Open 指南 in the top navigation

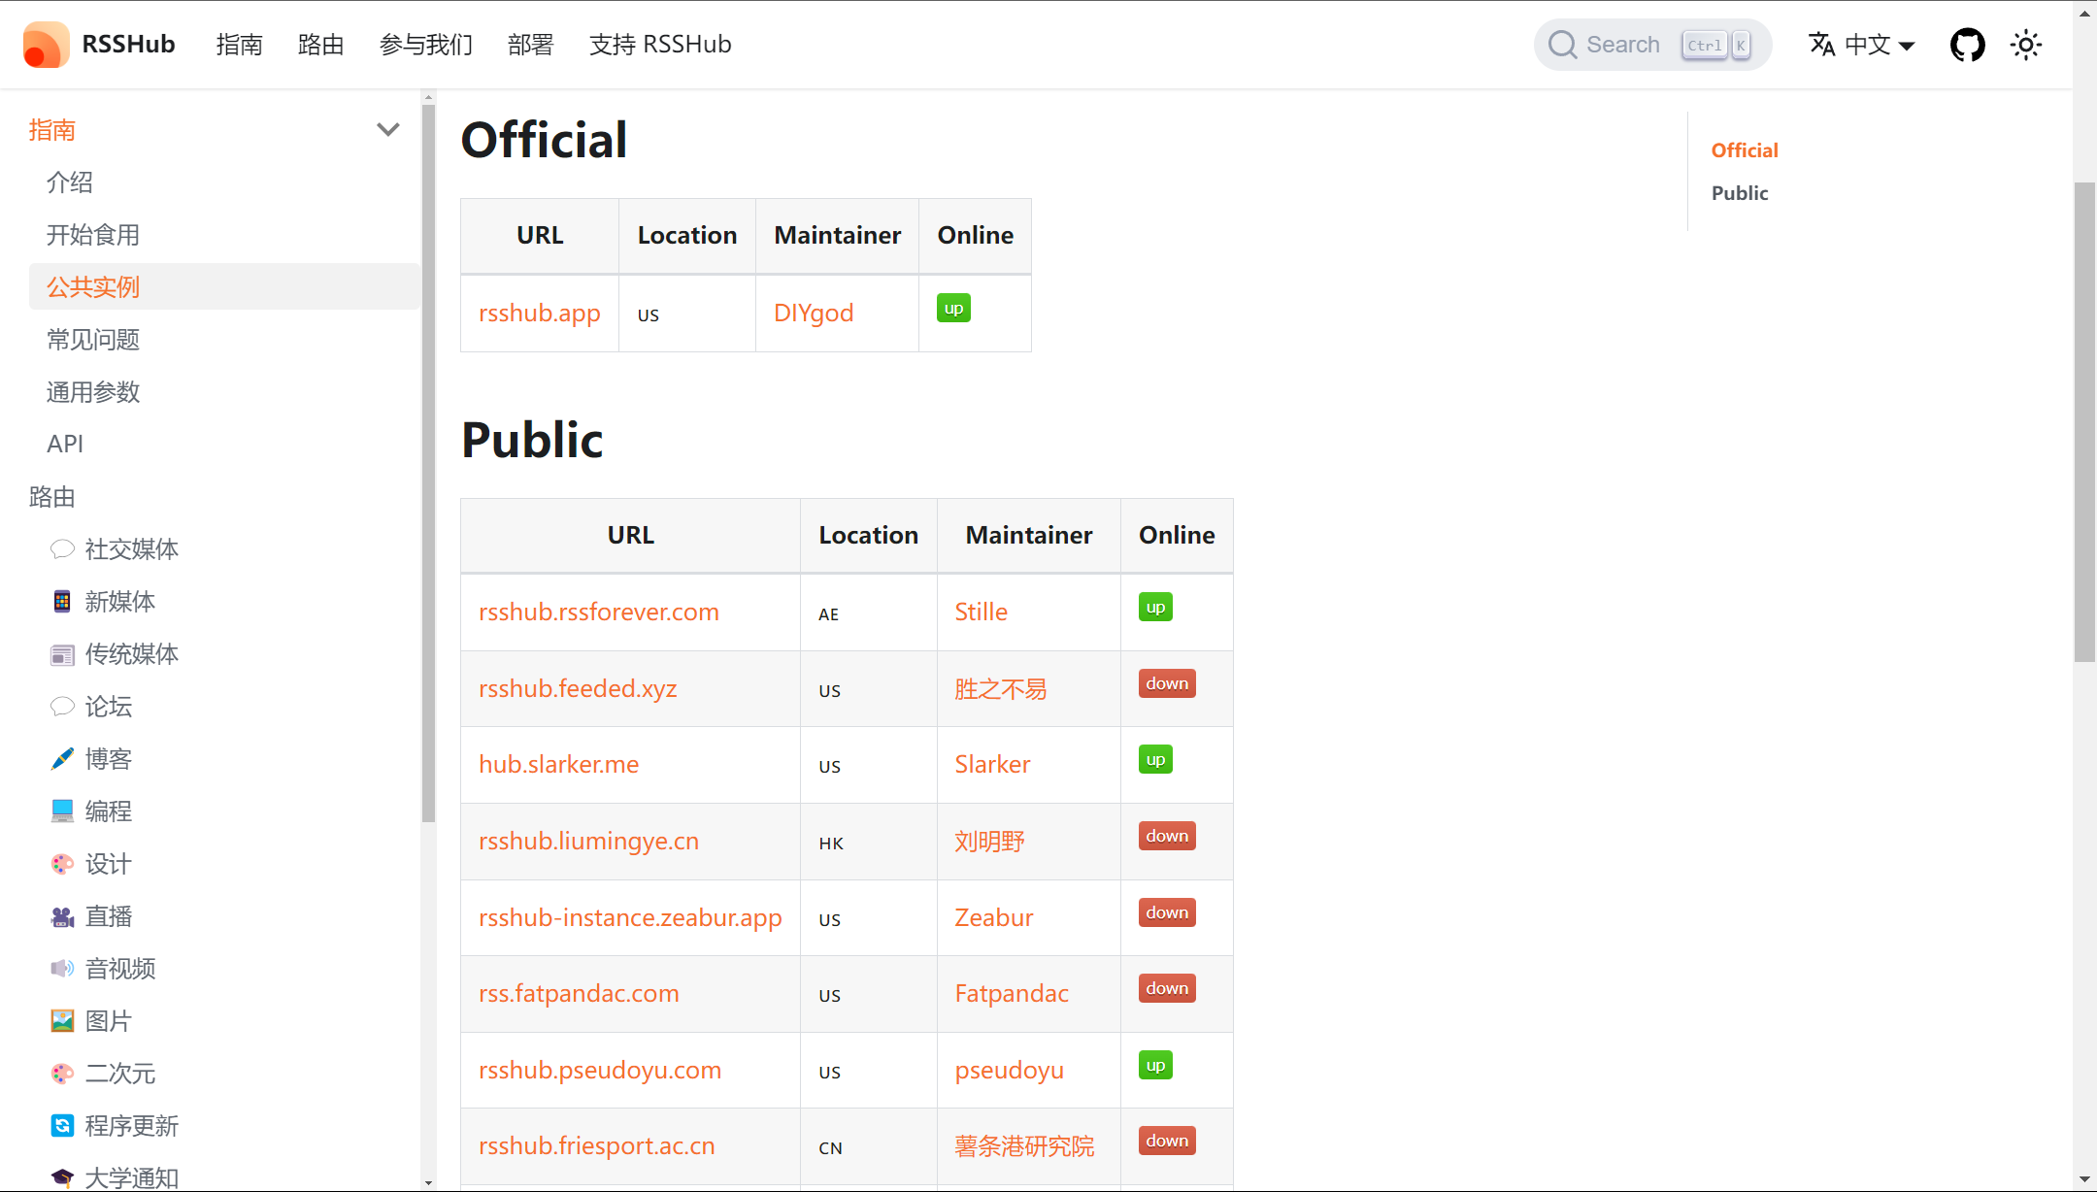pos(240,45)
